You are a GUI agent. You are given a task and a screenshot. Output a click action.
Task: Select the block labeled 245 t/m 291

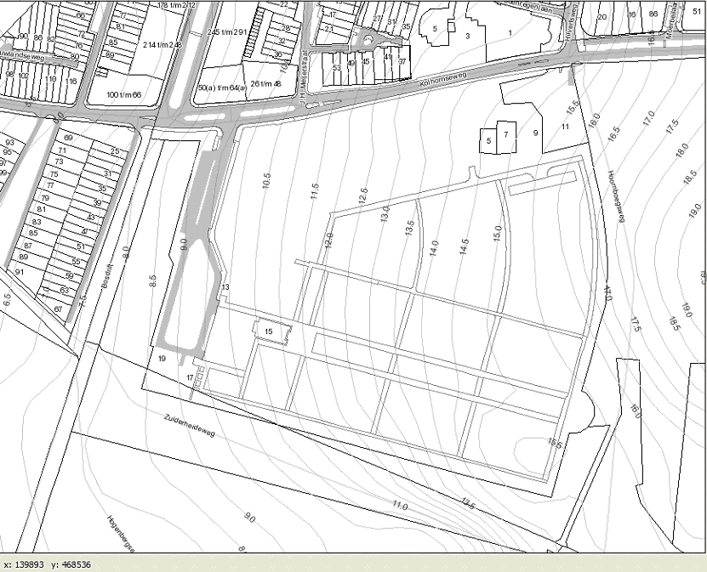(227, 32)
